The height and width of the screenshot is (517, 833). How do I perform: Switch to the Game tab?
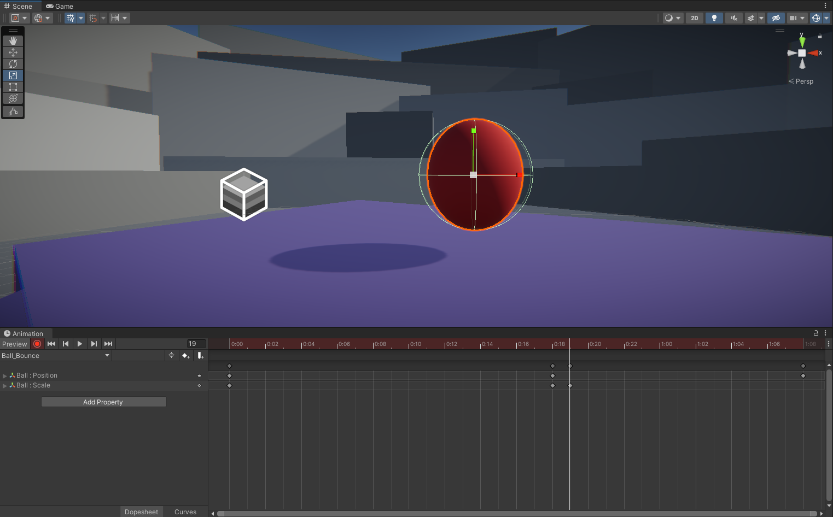click(60, 7)
